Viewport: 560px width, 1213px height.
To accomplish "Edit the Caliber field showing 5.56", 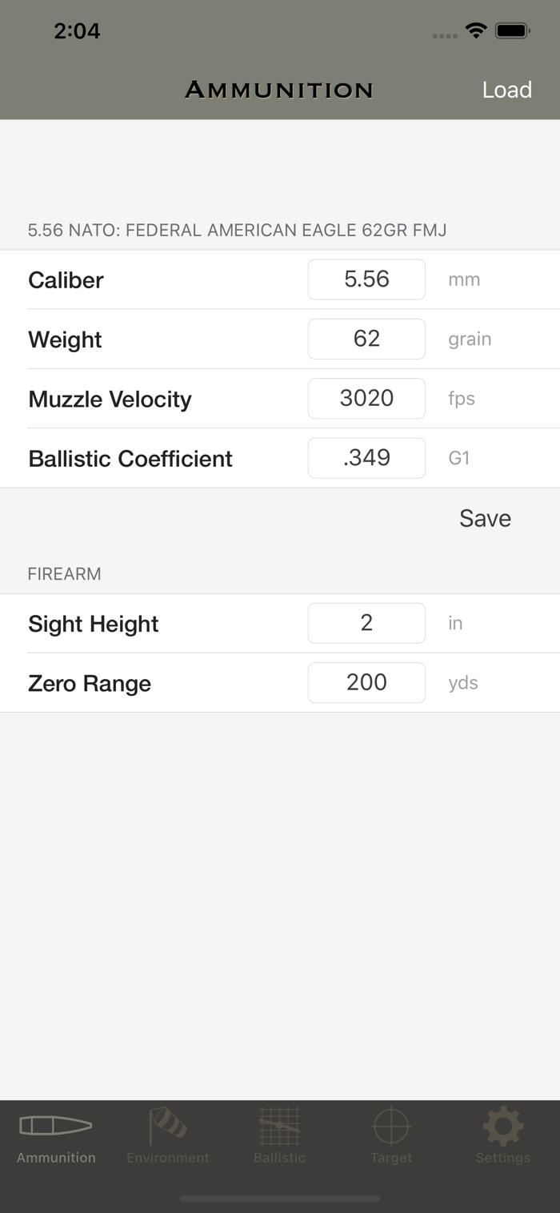I will [x=366, y=279].
